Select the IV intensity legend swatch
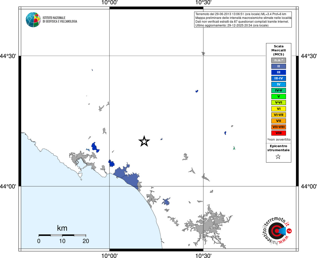The height and width of the screenshot is (258, 317). click(279, 84)
